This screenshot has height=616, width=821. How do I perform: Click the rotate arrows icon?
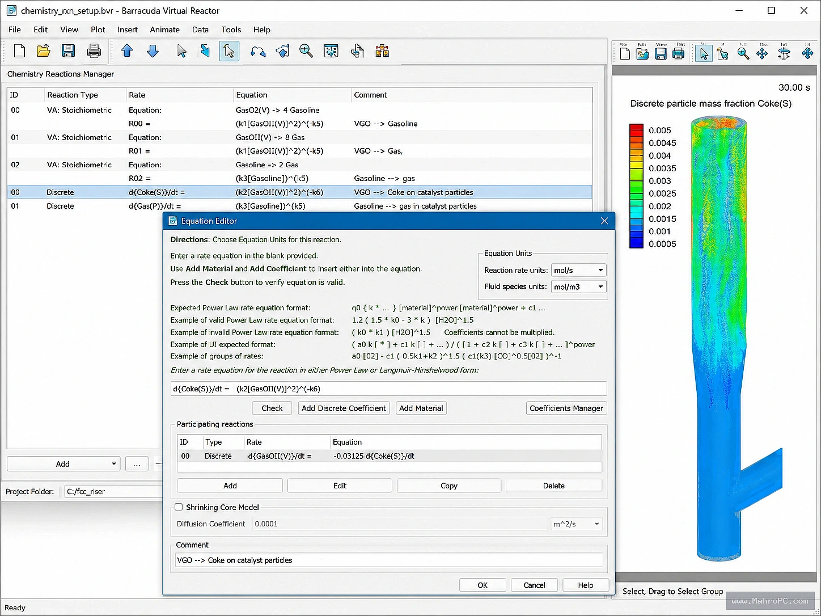pos(258,52)
